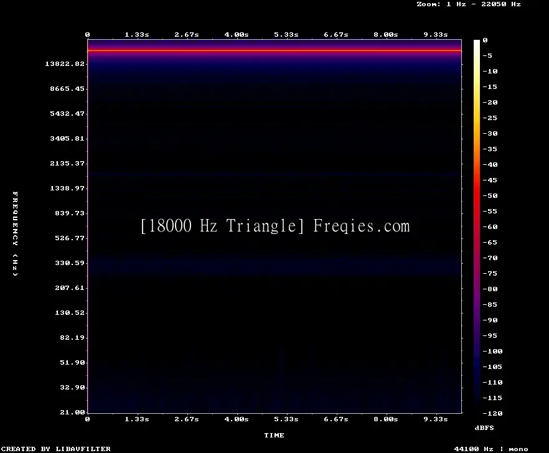Click the '2135.37' frequency label

point(67,163)
